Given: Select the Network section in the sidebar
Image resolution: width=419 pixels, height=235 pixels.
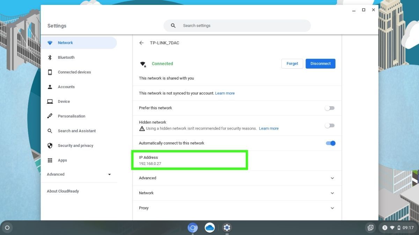Looking at the screenshot, I should point(65,42).
